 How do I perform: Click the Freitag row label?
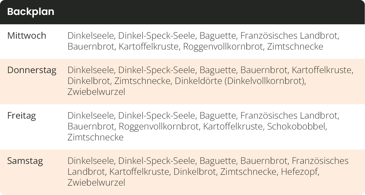tap(22, 116)
